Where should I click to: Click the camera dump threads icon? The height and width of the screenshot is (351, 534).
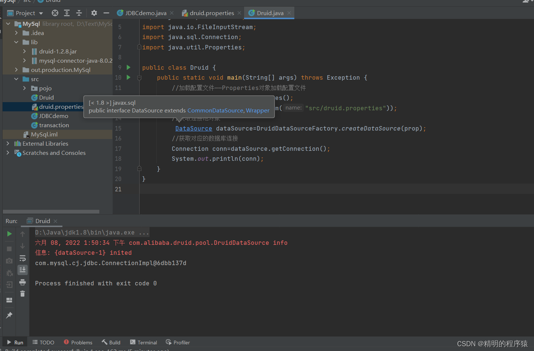click(9, 261)
